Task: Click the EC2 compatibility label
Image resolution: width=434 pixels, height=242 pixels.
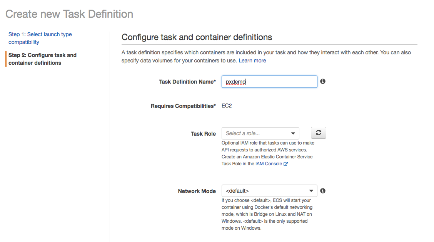Action: 227,106
